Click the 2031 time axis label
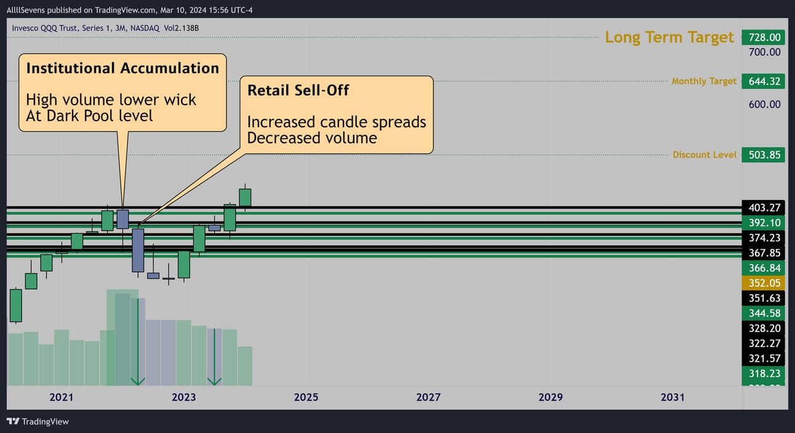 tap(673, 397)
